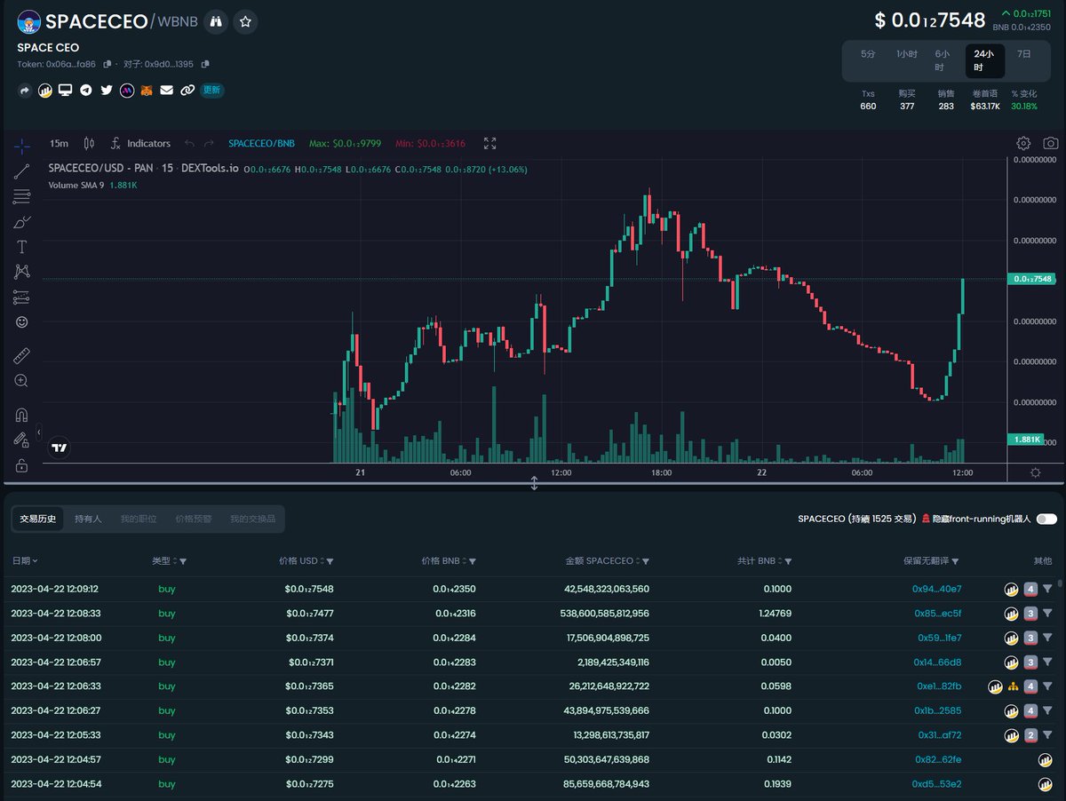Sort by date column header
The height and width of the screenshot is (801, 1066).
tap(24, 561)
